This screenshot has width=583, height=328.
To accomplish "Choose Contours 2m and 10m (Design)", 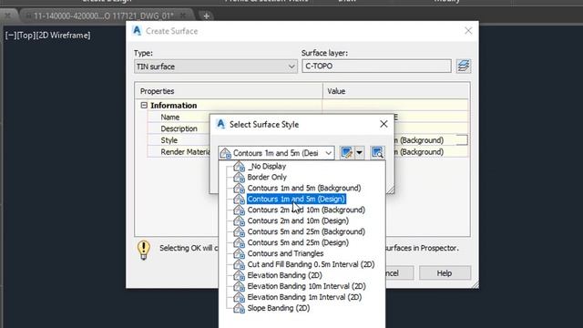I will [298, 220].
